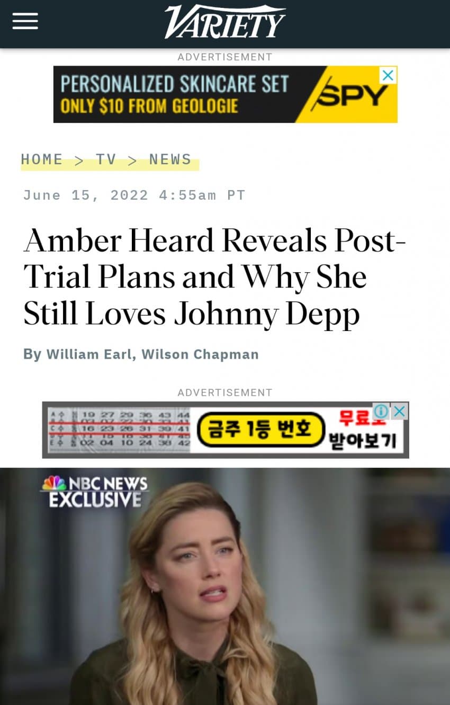This screenshot has height=705, width=450.
Task: Go to HOME breadcrumb link
Action: [x=42, y=159]
